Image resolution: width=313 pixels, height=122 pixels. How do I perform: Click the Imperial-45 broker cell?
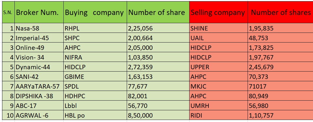(x=39, y=38)
